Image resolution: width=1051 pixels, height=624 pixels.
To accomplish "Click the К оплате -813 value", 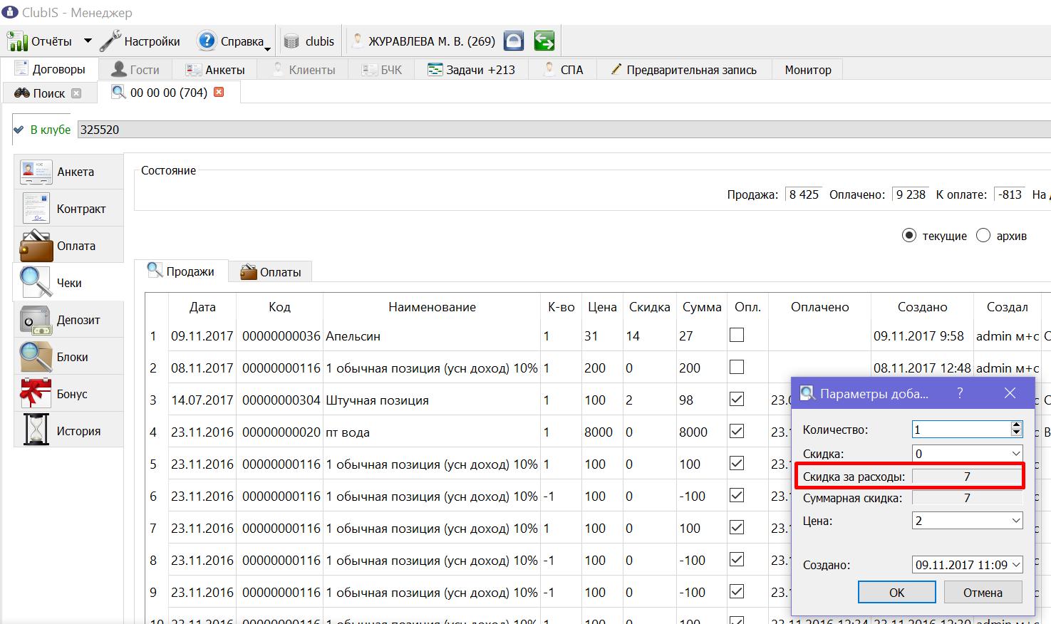I will coord(1010,194).
